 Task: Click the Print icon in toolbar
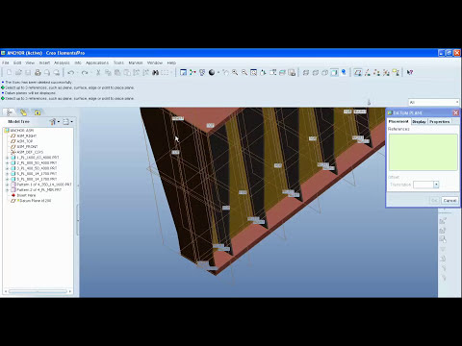(38, 73)
